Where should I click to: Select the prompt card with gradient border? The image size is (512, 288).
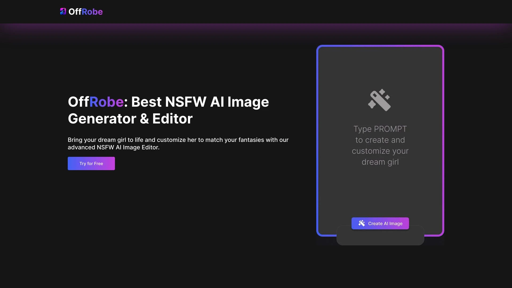coord(380,140)
